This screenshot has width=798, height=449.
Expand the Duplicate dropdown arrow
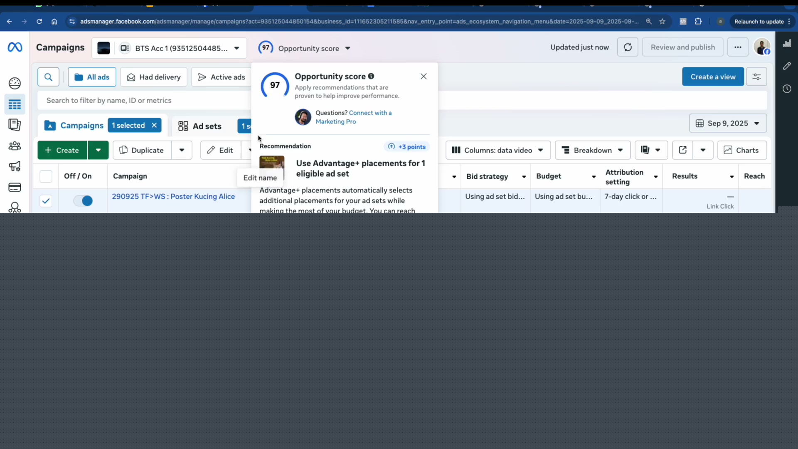pyautogui.click(x=182, y=150)
